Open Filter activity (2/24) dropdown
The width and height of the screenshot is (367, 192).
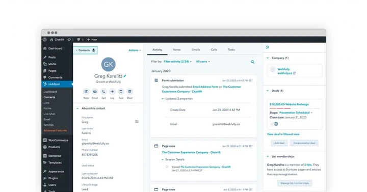[x=178, y=62]
